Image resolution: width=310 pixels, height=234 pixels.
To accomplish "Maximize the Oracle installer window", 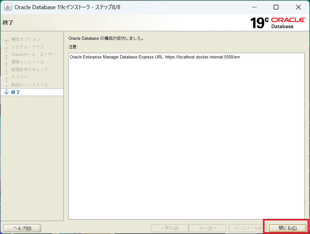I will click(276, 7).
